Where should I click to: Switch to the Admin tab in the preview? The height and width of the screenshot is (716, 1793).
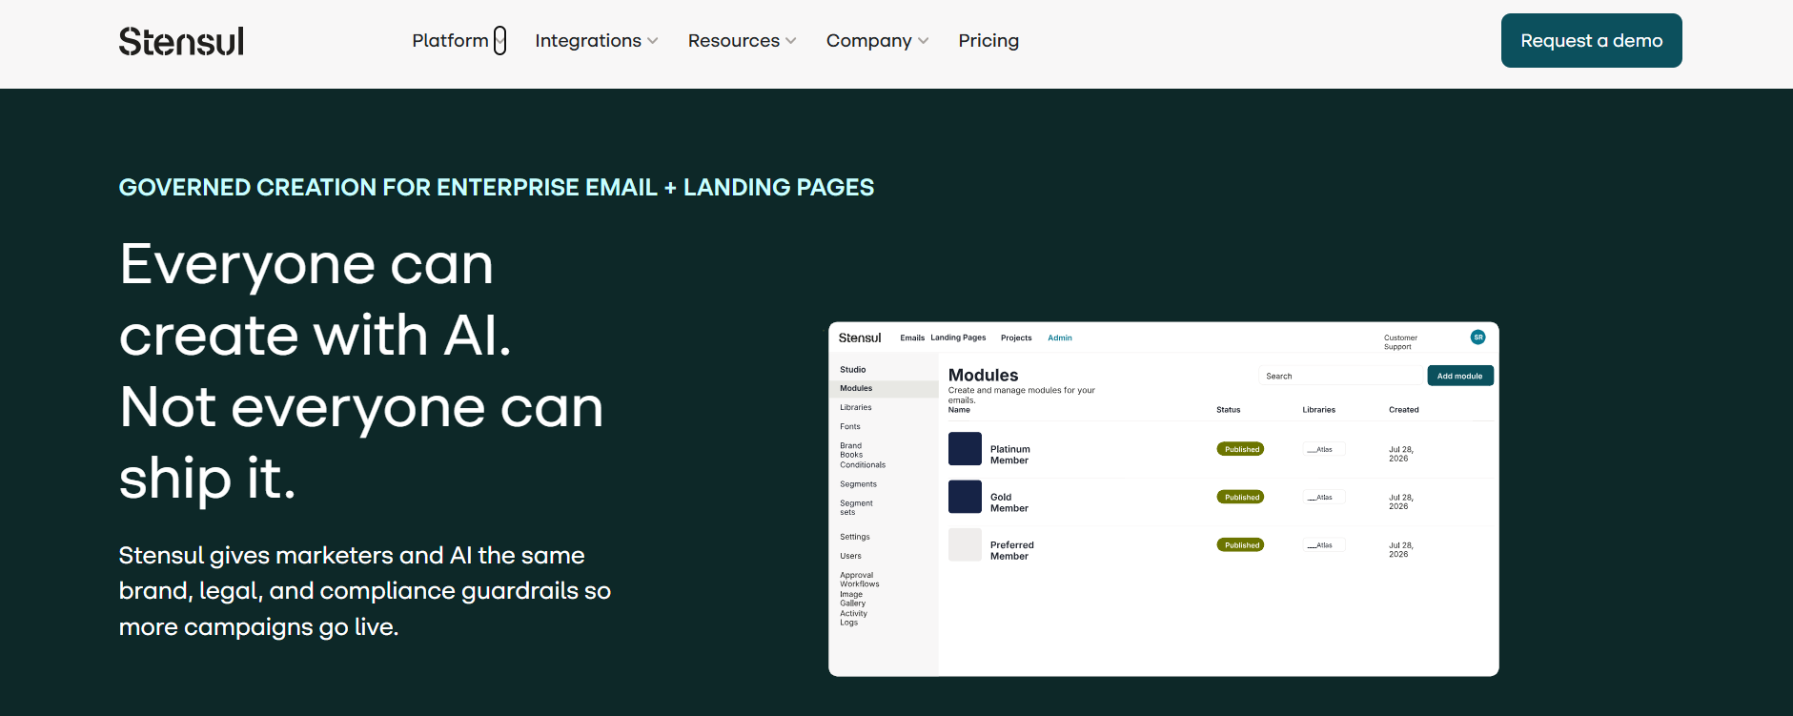(1060, 338)
